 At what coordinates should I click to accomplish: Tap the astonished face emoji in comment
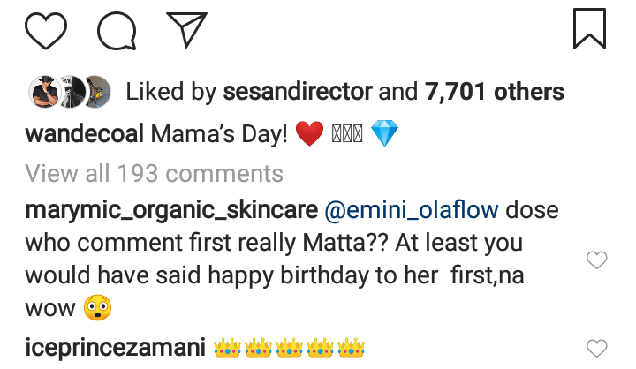(x=96, y=309)
